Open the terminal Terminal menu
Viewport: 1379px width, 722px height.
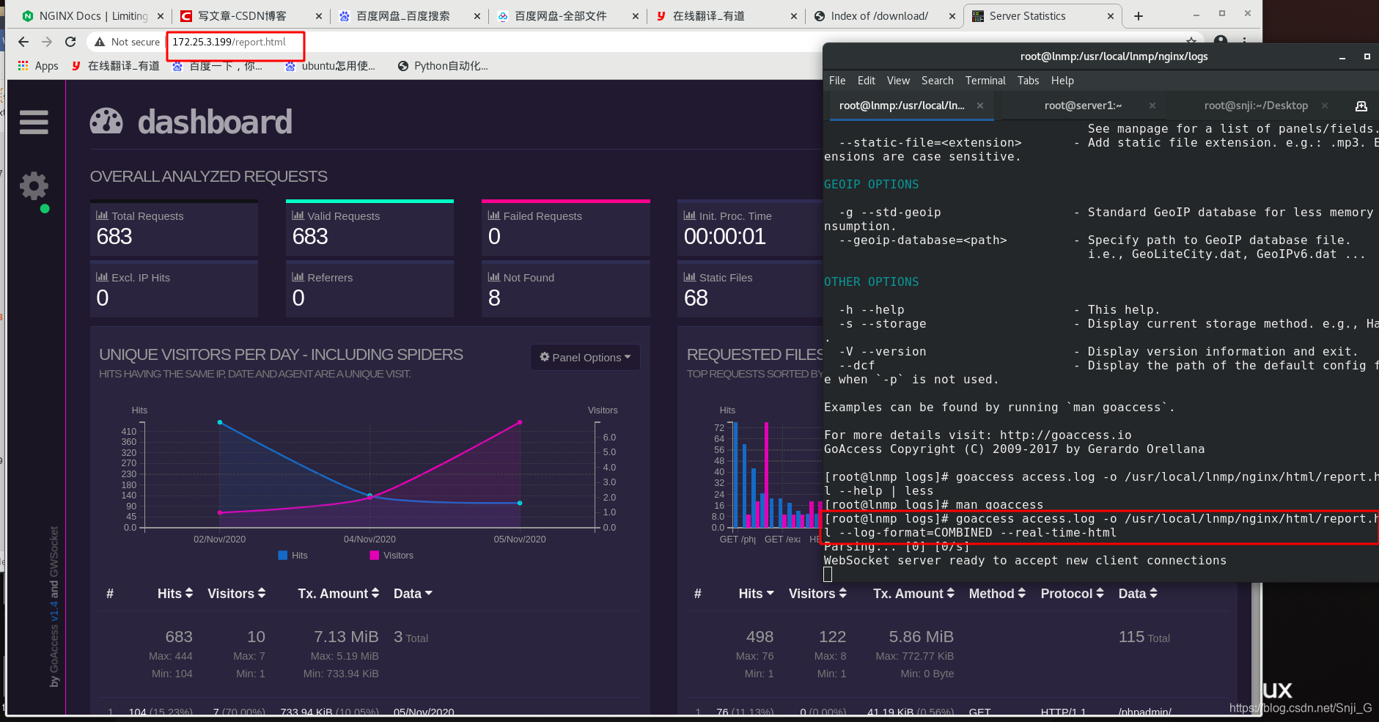pos(985,81)
